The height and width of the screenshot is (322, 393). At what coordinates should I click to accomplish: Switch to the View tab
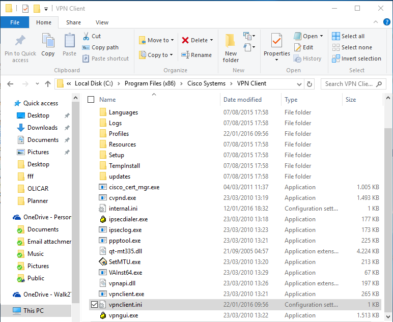[x=102, y=22]
